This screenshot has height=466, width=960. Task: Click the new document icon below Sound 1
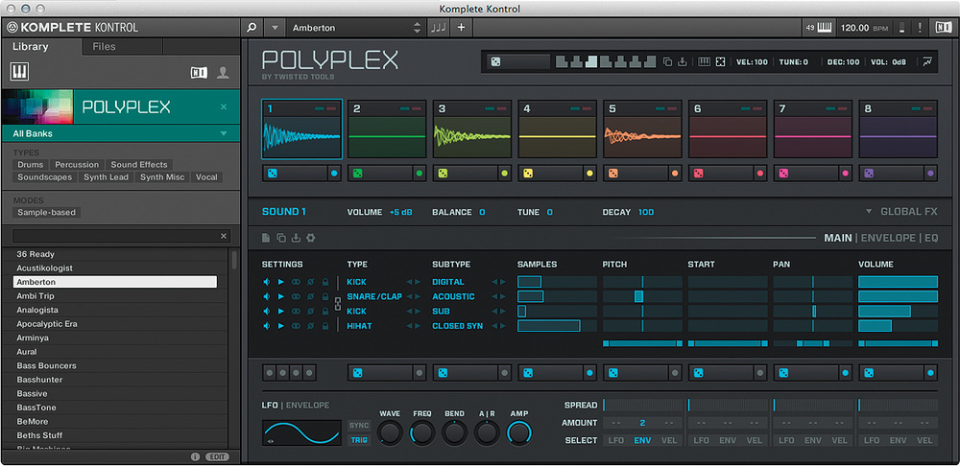tap(266, 238)
